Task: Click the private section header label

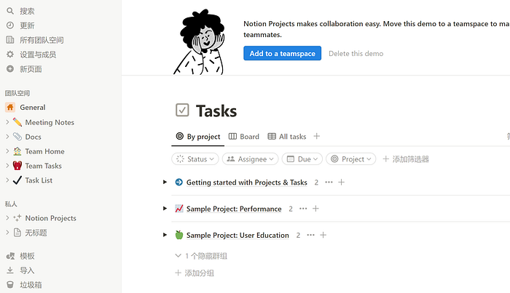Action: pos(11,204)
